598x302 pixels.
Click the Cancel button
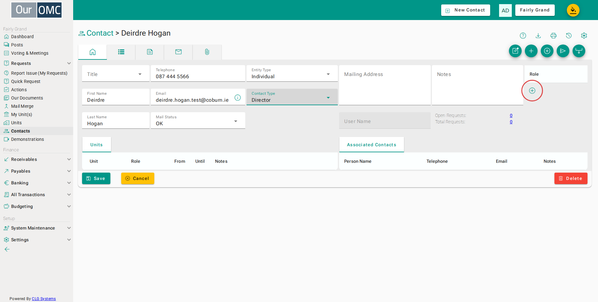138,178
